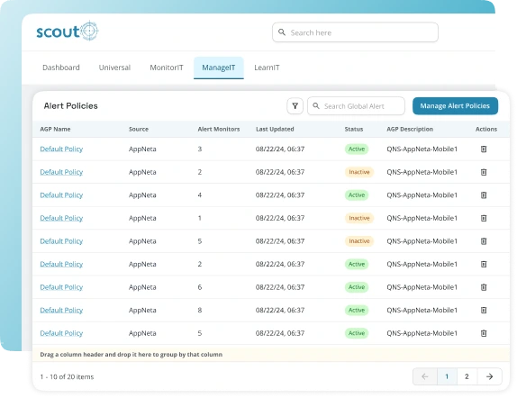
Task: Select the LearnIT tab
Action: 267,68
